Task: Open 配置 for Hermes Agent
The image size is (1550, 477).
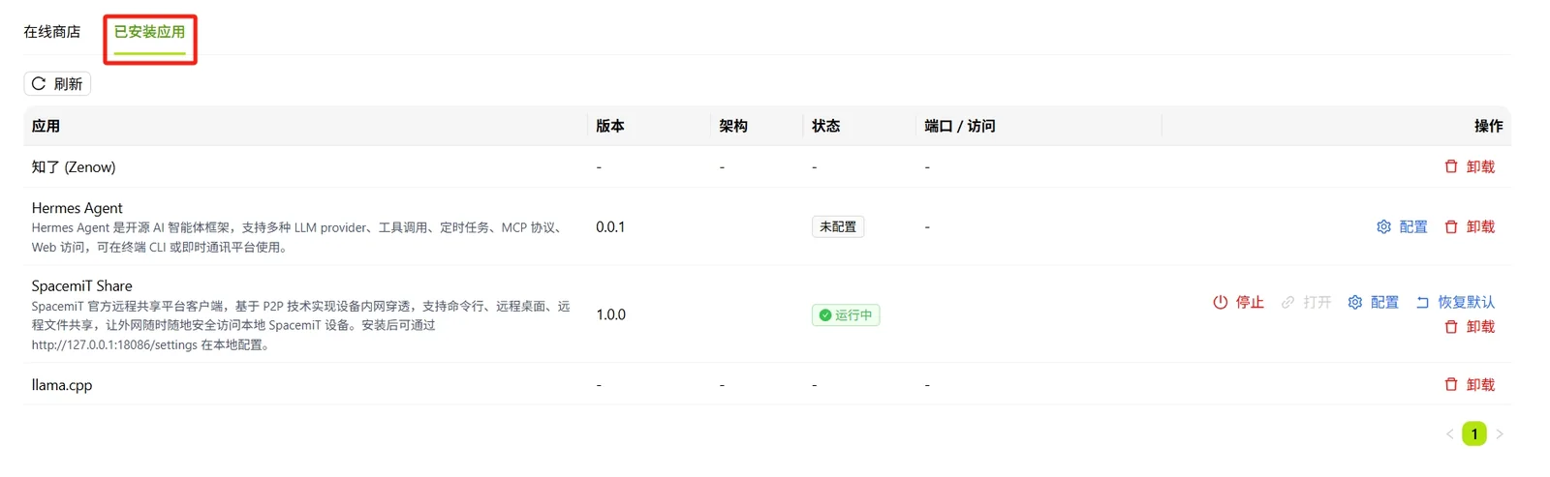Action: (1402, 226)
